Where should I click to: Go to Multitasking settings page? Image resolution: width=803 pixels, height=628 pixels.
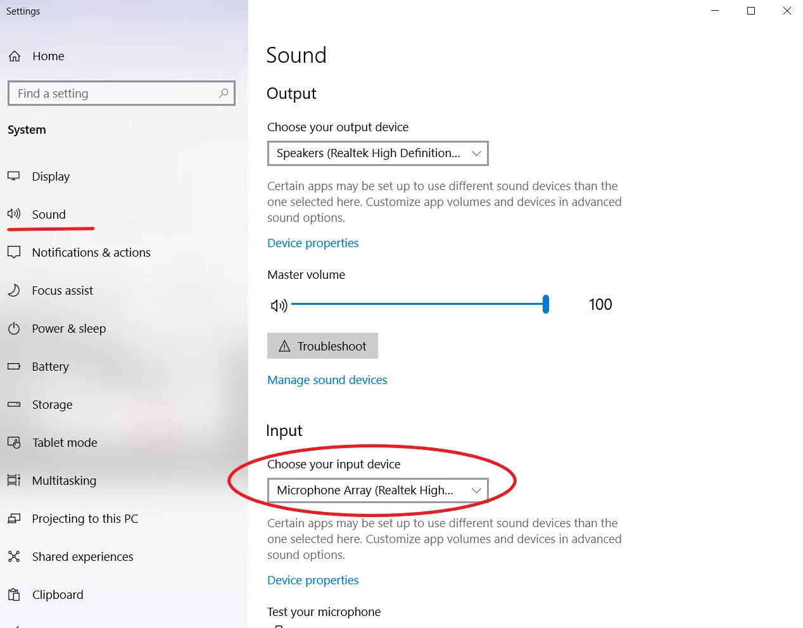pos(64,480)
